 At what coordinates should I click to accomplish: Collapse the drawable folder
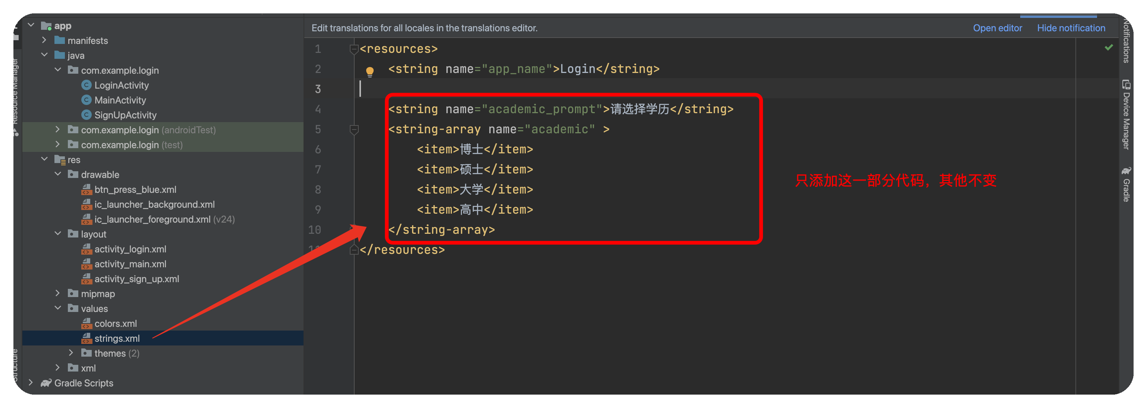(57, 174)
